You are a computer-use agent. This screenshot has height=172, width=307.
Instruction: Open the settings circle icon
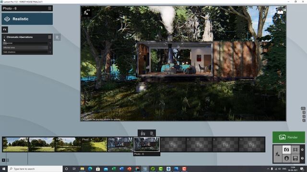(302, 150)
